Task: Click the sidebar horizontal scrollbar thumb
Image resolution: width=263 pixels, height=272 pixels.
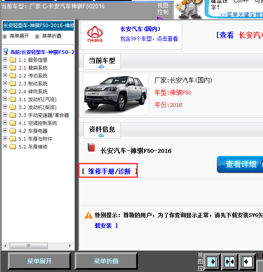Action: (x=29, y=246)
